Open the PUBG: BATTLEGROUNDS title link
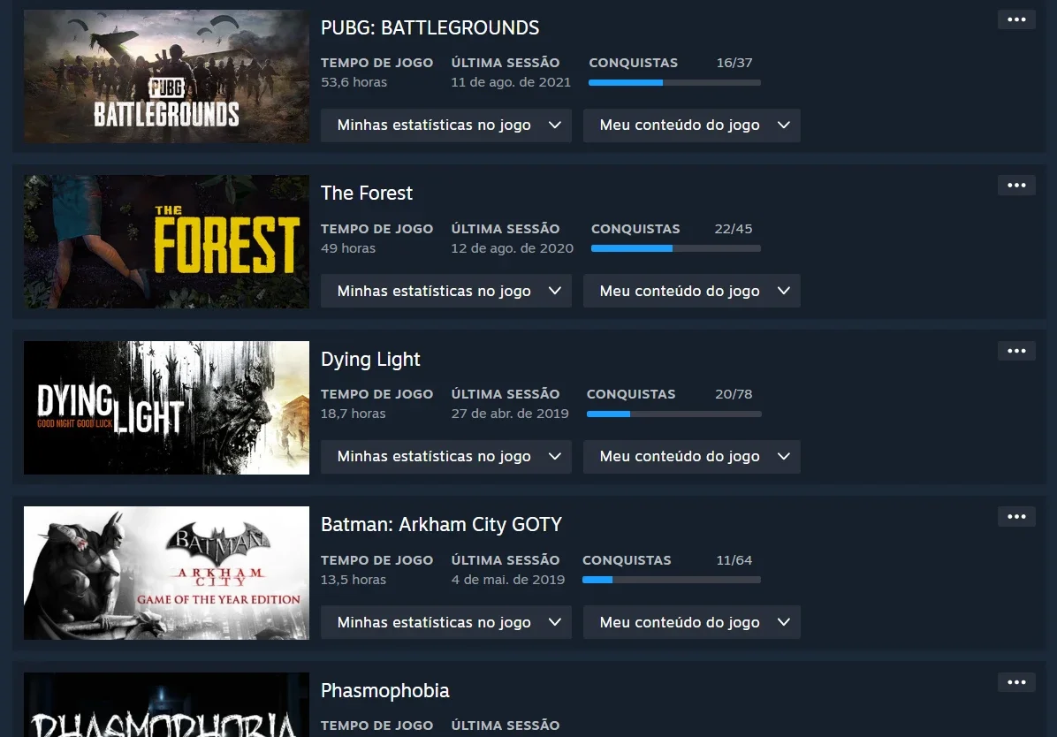 tap(430, 27)
